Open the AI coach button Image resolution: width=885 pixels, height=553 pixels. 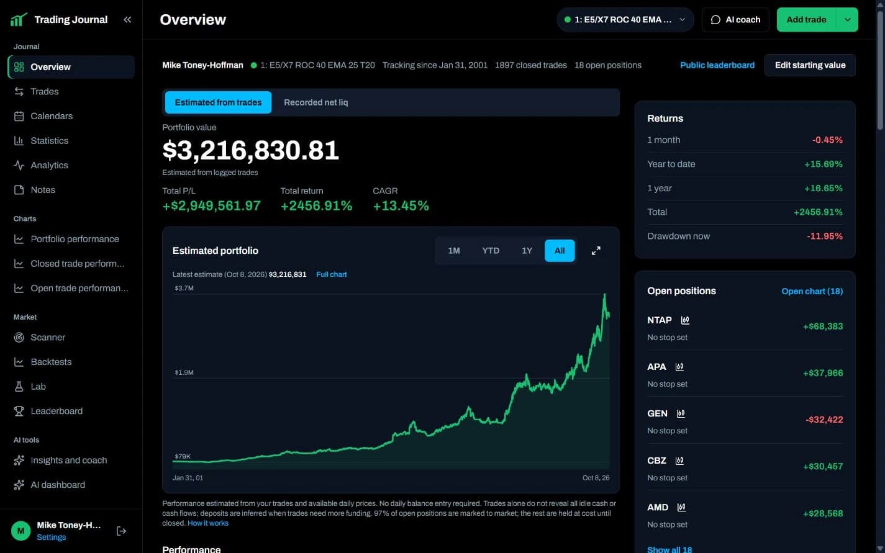click(735, 20)
